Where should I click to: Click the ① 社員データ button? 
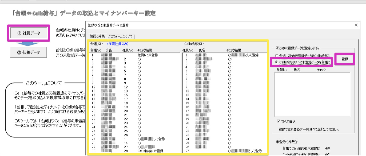point(29,33)
